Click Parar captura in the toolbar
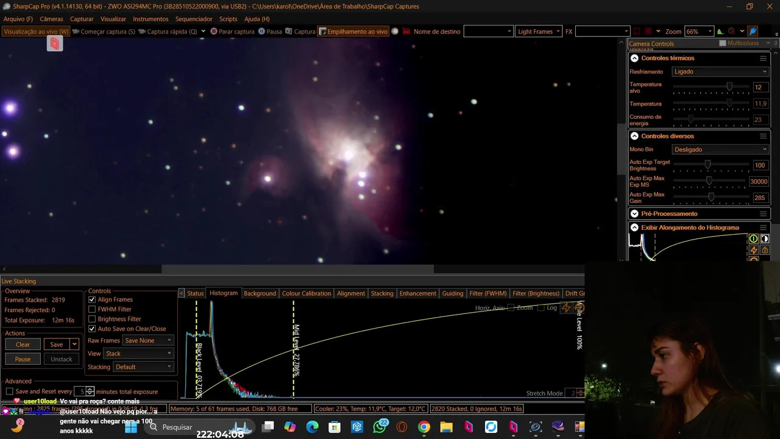This screenshot has height=439, width=780. [232, 31]
